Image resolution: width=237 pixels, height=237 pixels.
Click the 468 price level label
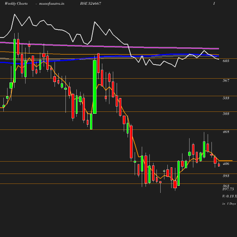coord(226,132)
